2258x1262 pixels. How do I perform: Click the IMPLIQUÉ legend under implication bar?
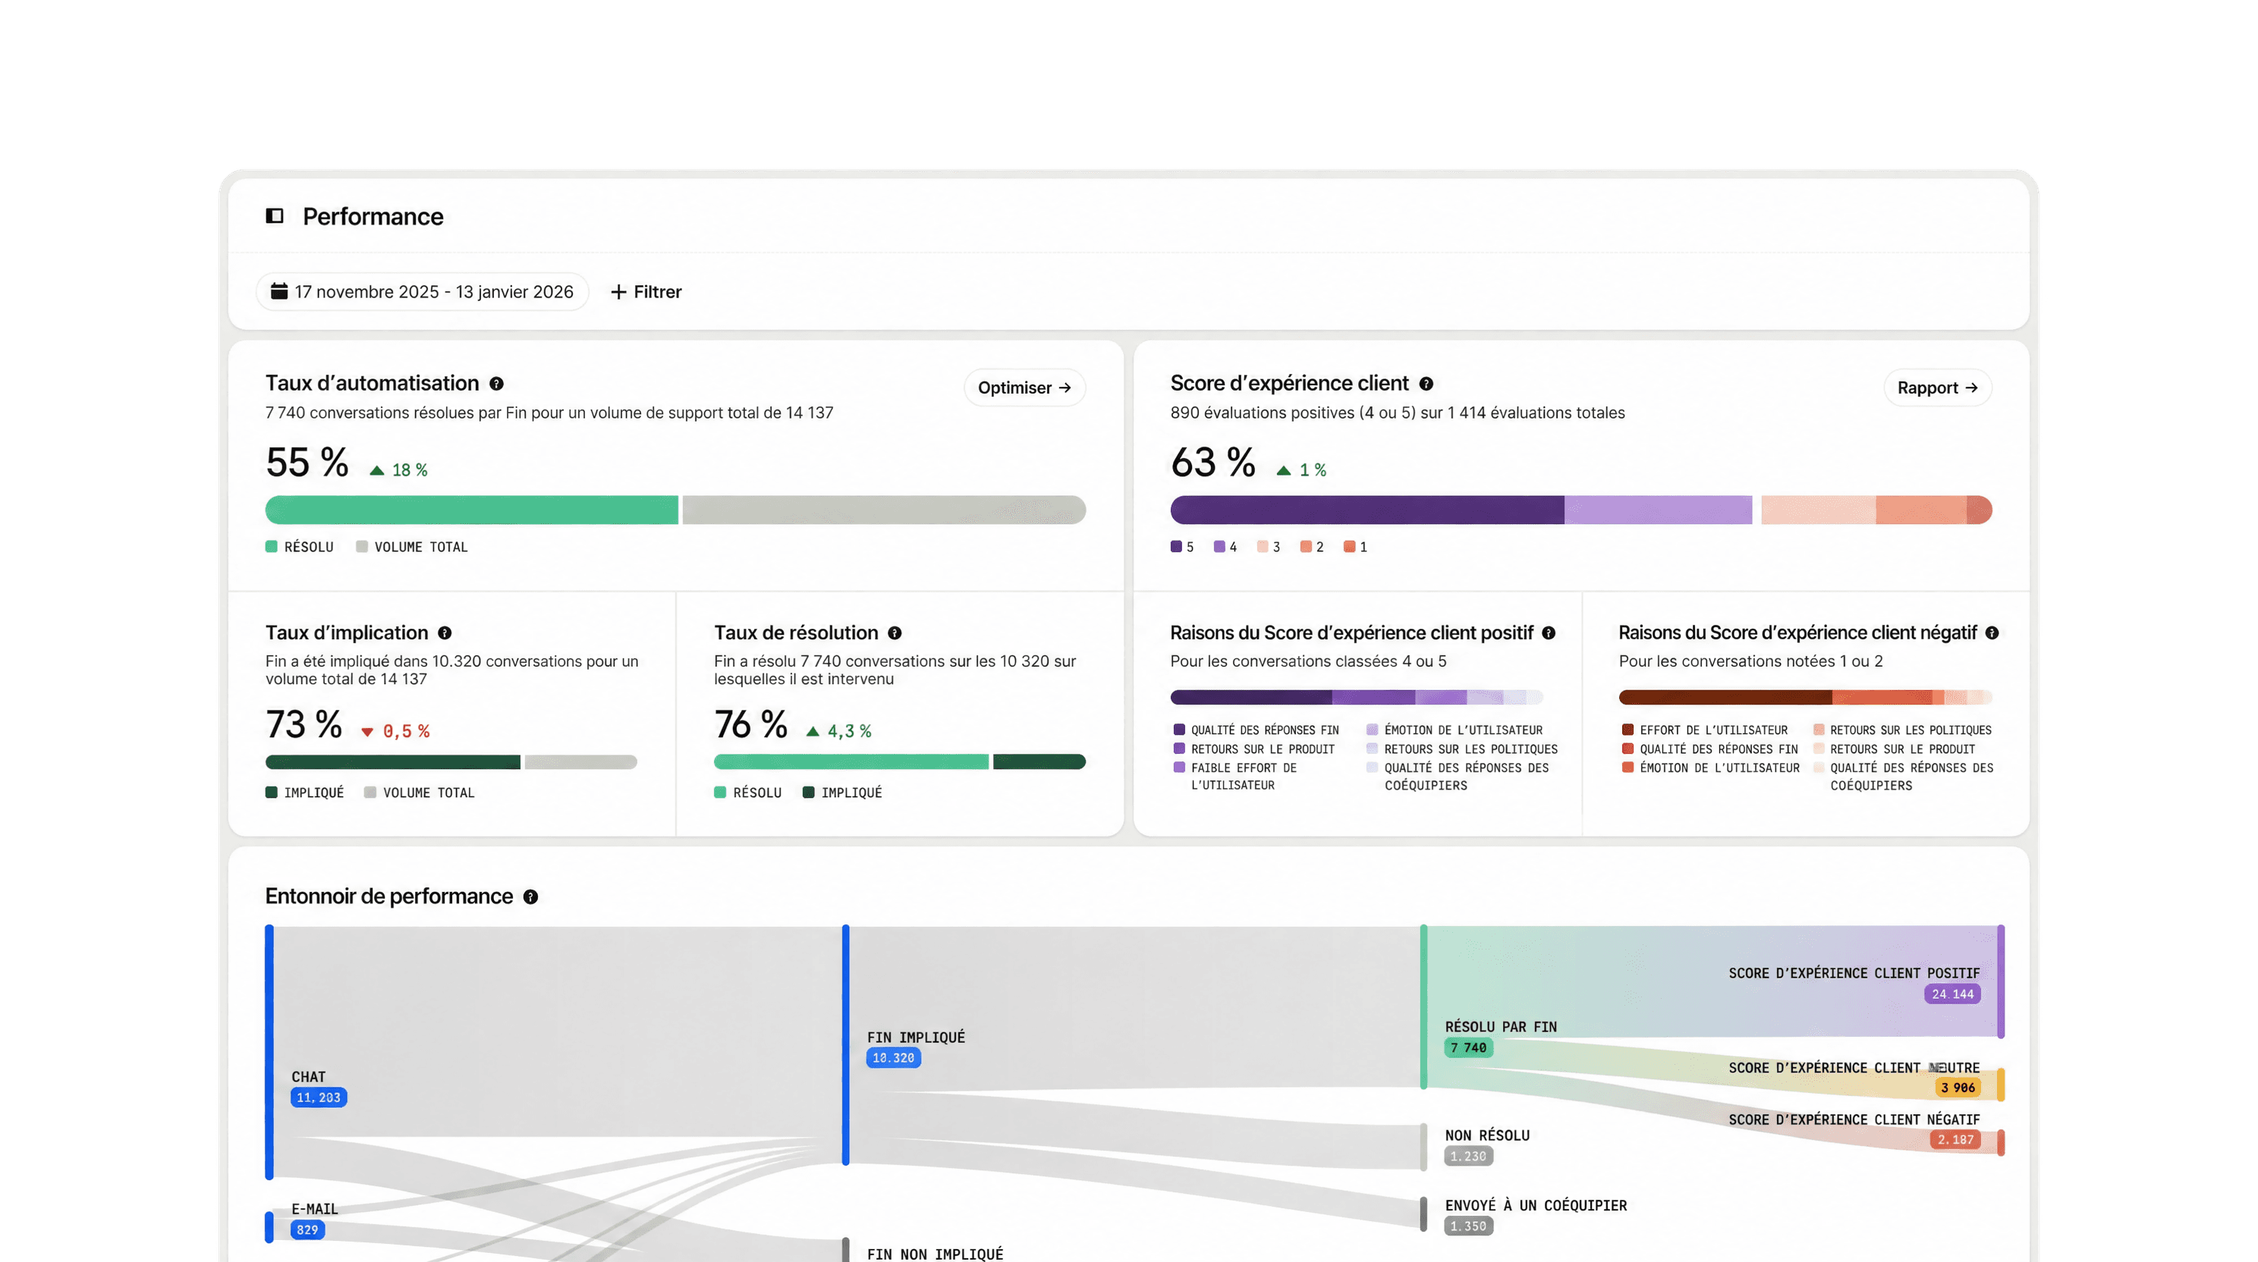[305, 793]
